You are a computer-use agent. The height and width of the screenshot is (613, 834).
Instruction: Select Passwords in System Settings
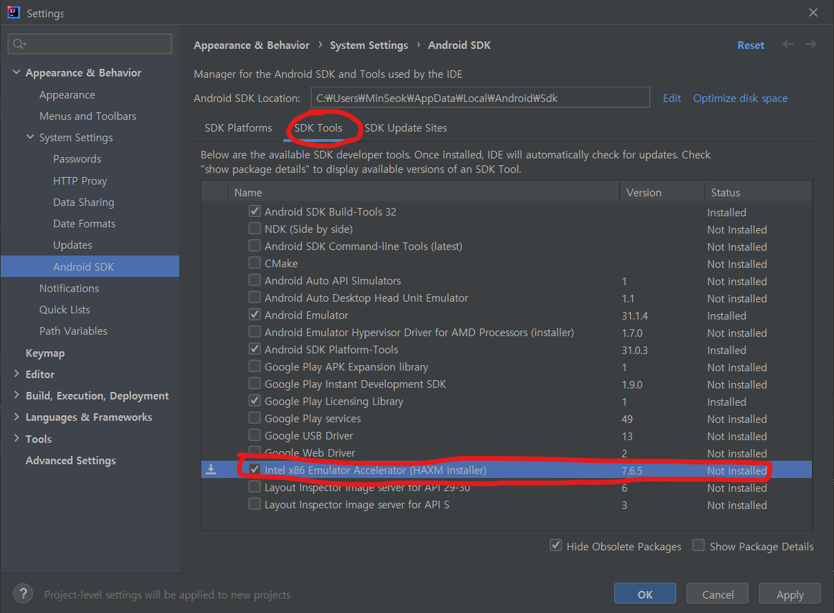[x=77, y=159]
